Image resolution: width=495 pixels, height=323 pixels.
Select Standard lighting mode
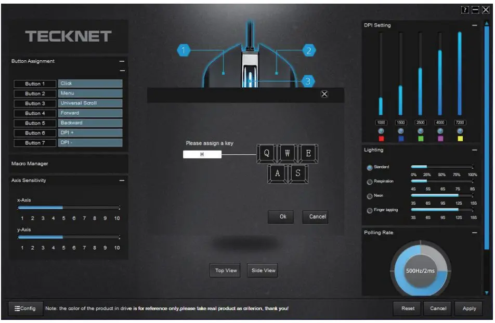pyautogui.click(x=369, y=168)
